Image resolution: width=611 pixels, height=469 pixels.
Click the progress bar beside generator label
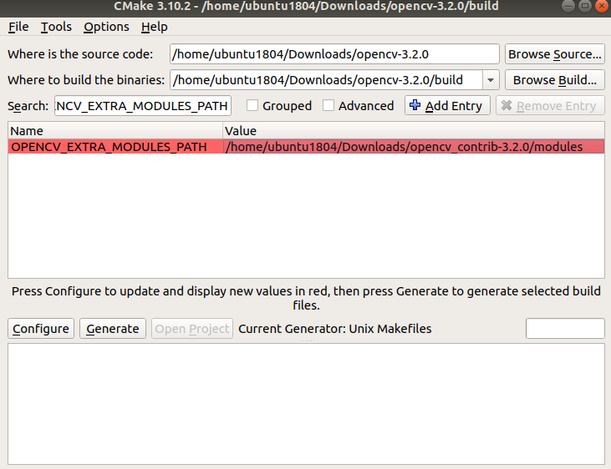click(565, 329)
